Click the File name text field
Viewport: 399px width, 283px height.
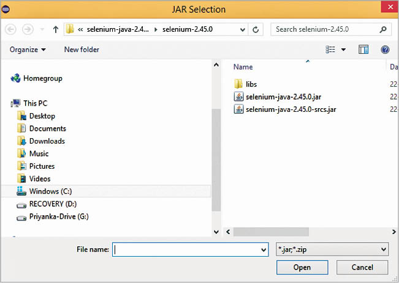[x=187, y=249]
